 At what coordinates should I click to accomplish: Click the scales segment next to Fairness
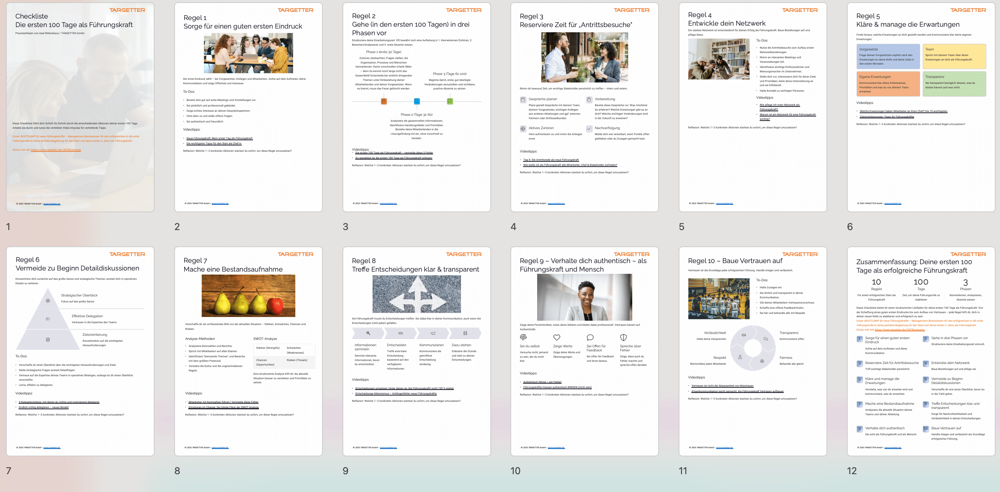[762, 361]
